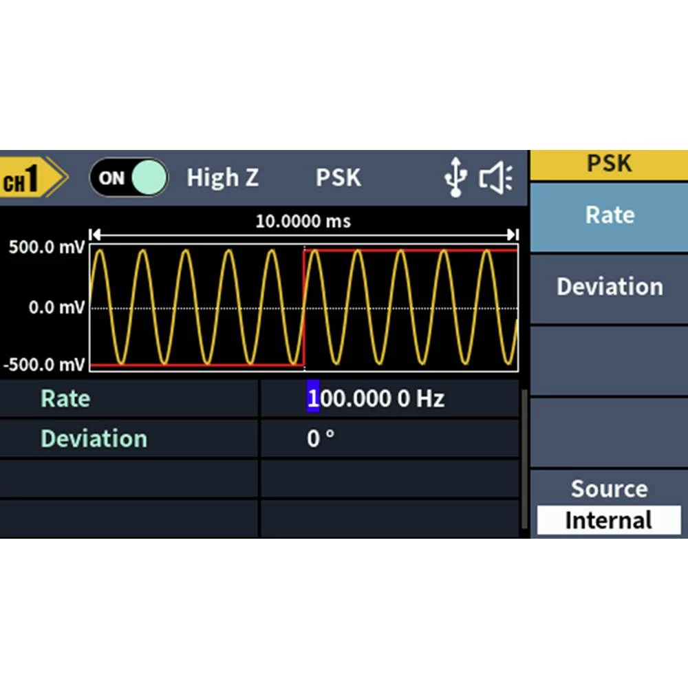Toggle the channel output ON switch

click(128, 178)
